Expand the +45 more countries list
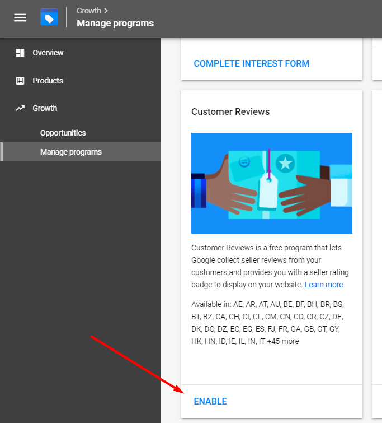382x423 pixels. [x=282, y=341]
